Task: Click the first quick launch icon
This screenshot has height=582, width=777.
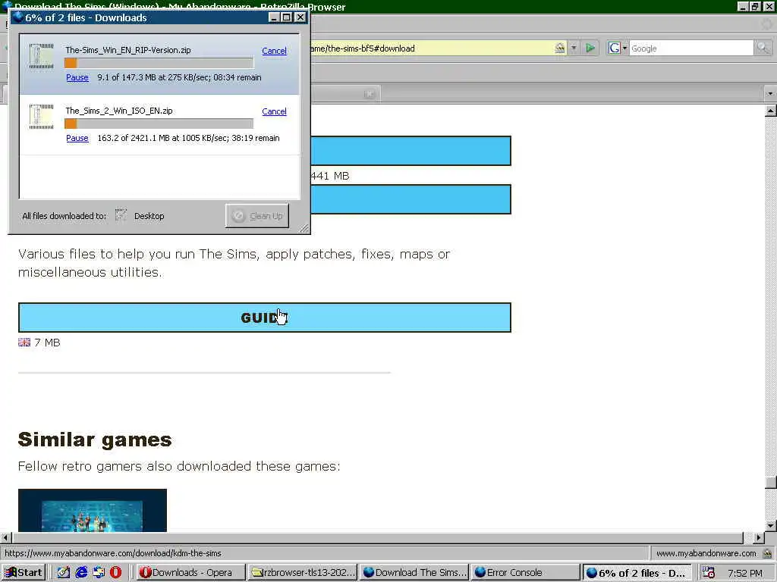Action: tap(64, 573)
